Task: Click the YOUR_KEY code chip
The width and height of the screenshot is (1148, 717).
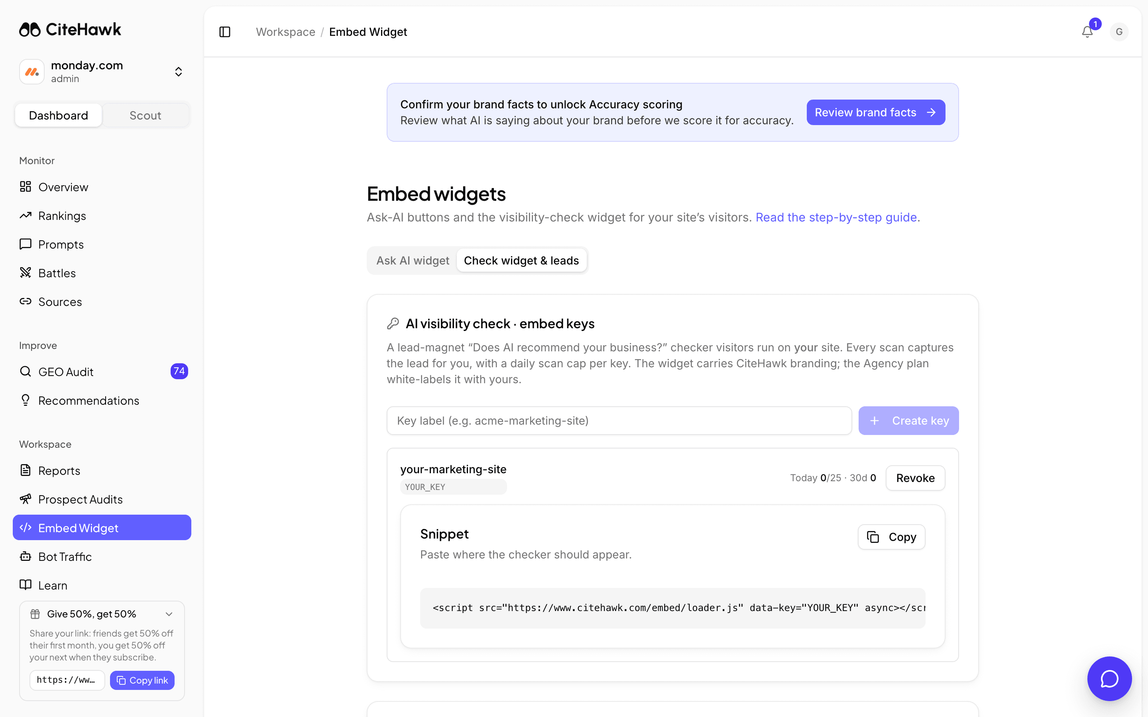Action: pos(454,486)
